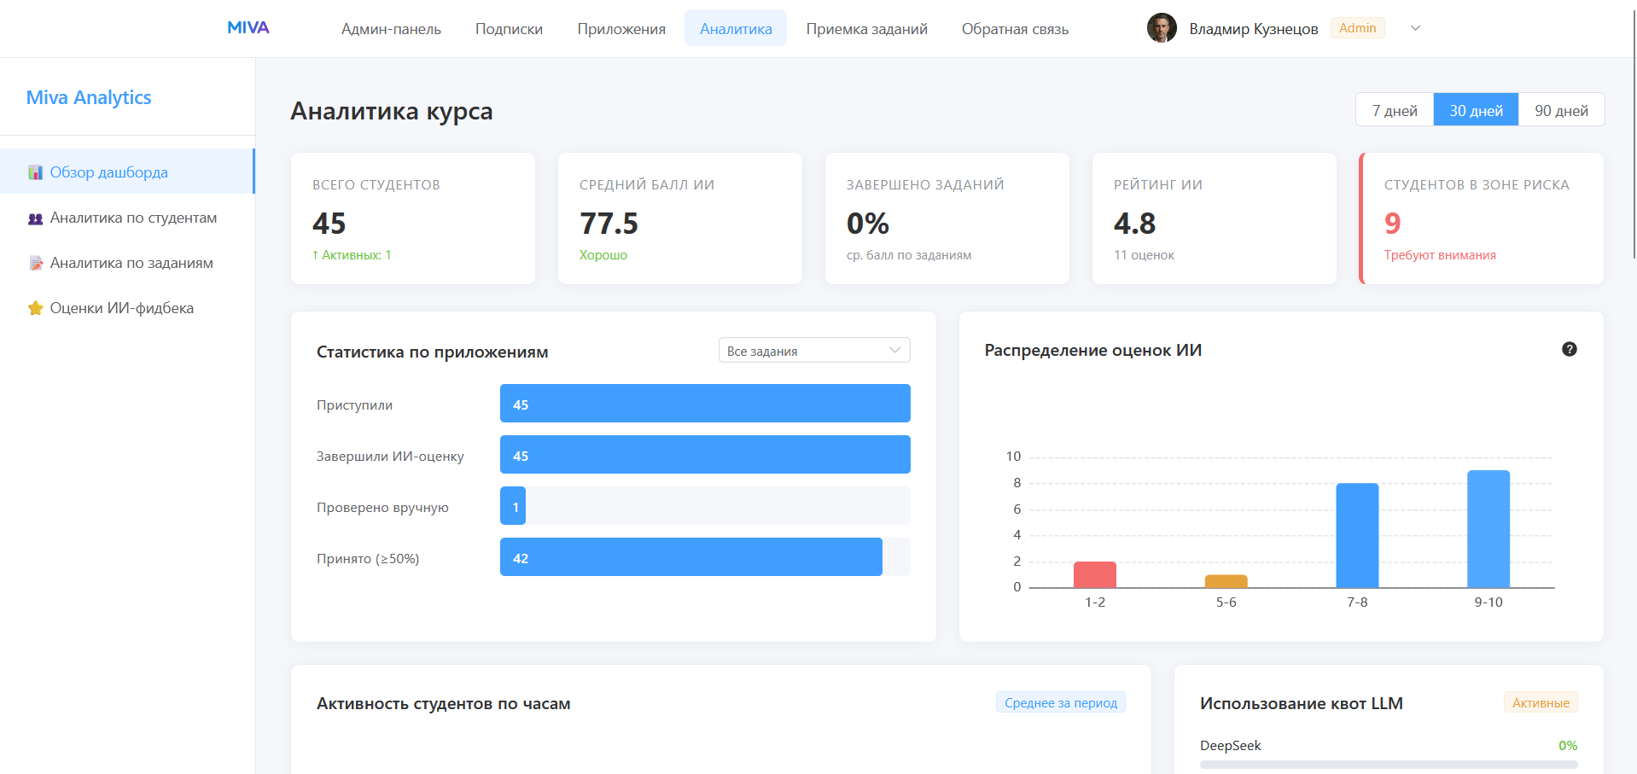Image resolution: width=1637 pixels, height=774 pixels.
Task: Click the MIVA logo in header
Action: pyautogui.click(x=248, y=28)
